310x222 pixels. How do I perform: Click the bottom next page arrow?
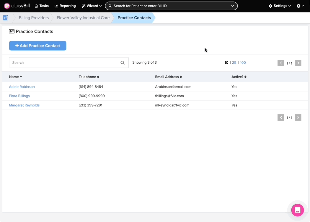point(298,118)
